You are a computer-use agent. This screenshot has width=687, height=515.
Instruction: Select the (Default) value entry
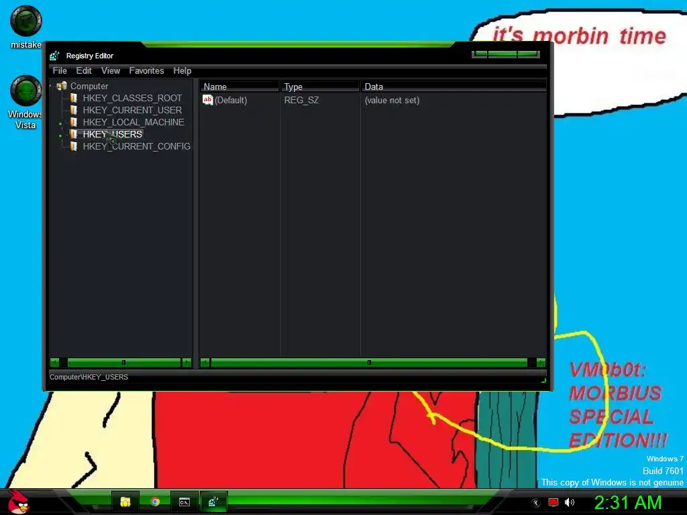click(x=231, y=101)
